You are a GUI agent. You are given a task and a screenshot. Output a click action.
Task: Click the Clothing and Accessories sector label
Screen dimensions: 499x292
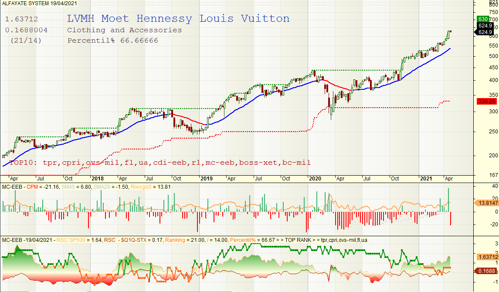(125, 30)
